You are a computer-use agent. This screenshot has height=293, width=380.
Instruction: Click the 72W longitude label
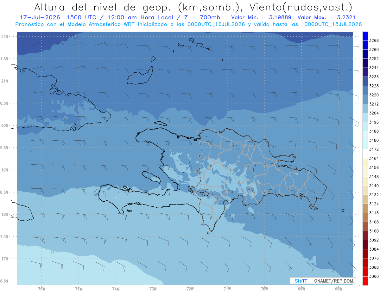(x=190, y=289)
